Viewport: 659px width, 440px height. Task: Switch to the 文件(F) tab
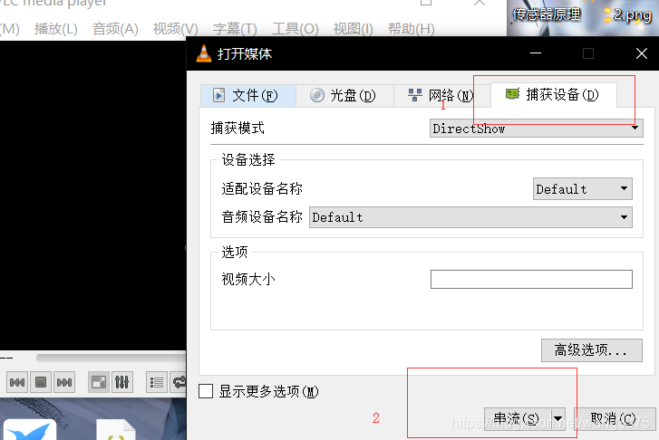point(248,95)
